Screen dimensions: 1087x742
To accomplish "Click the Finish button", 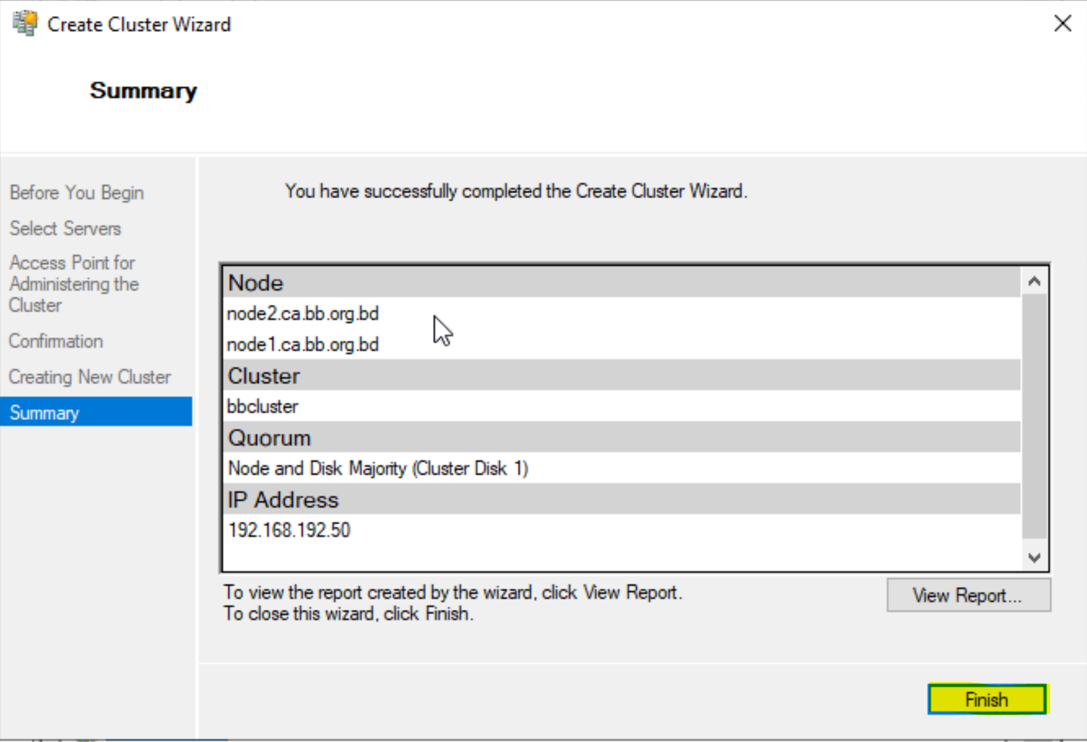I will tap(987, 700).
